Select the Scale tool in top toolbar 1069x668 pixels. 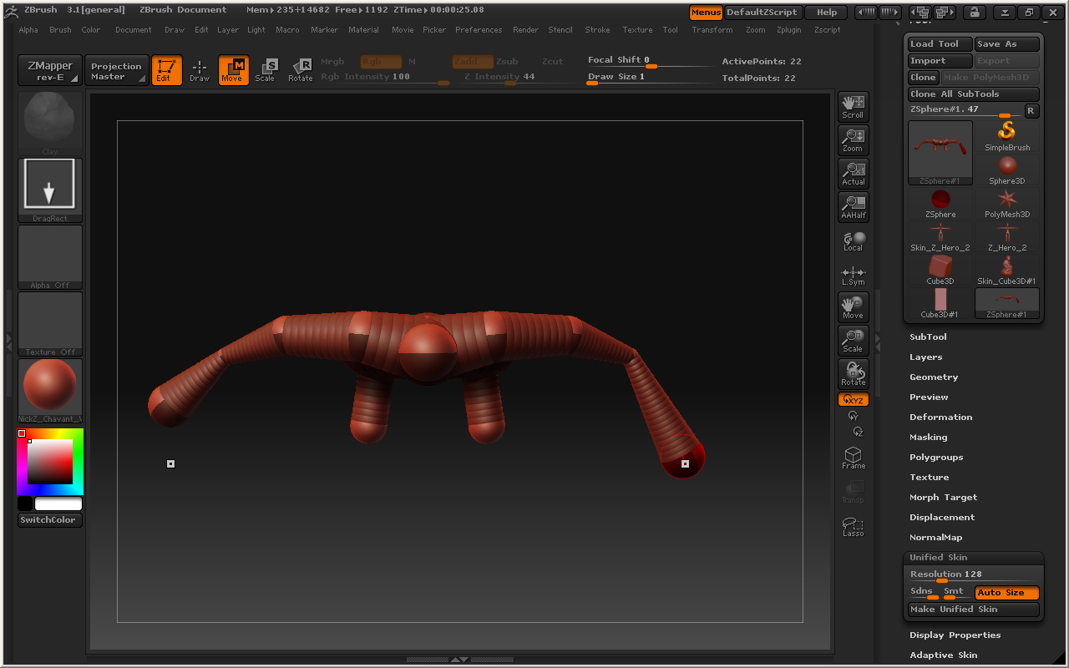265,70
